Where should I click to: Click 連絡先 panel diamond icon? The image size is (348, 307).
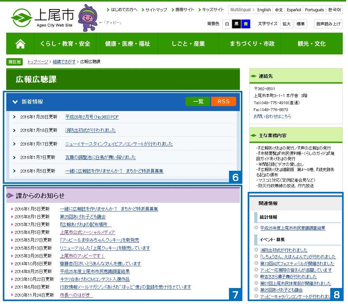click(254, 76)
